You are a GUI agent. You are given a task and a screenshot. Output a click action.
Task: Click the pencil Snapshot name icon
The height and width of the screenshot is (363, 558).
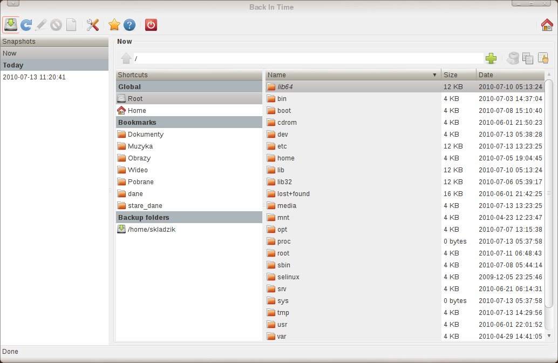pyautogui.click(x=41, y=25)
